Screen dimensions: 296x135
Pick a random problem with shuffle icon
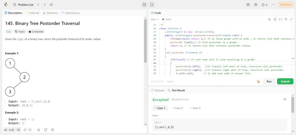pos(51,5)
